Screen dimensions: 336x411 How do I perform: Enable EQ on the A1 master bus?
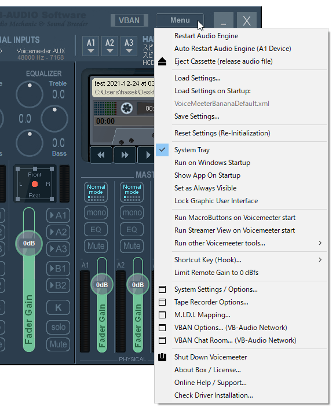[x=96, y=230]
